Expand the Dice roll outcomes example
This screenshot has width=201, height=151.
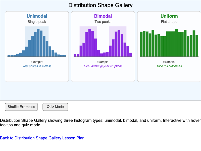[x=169, y=66]
